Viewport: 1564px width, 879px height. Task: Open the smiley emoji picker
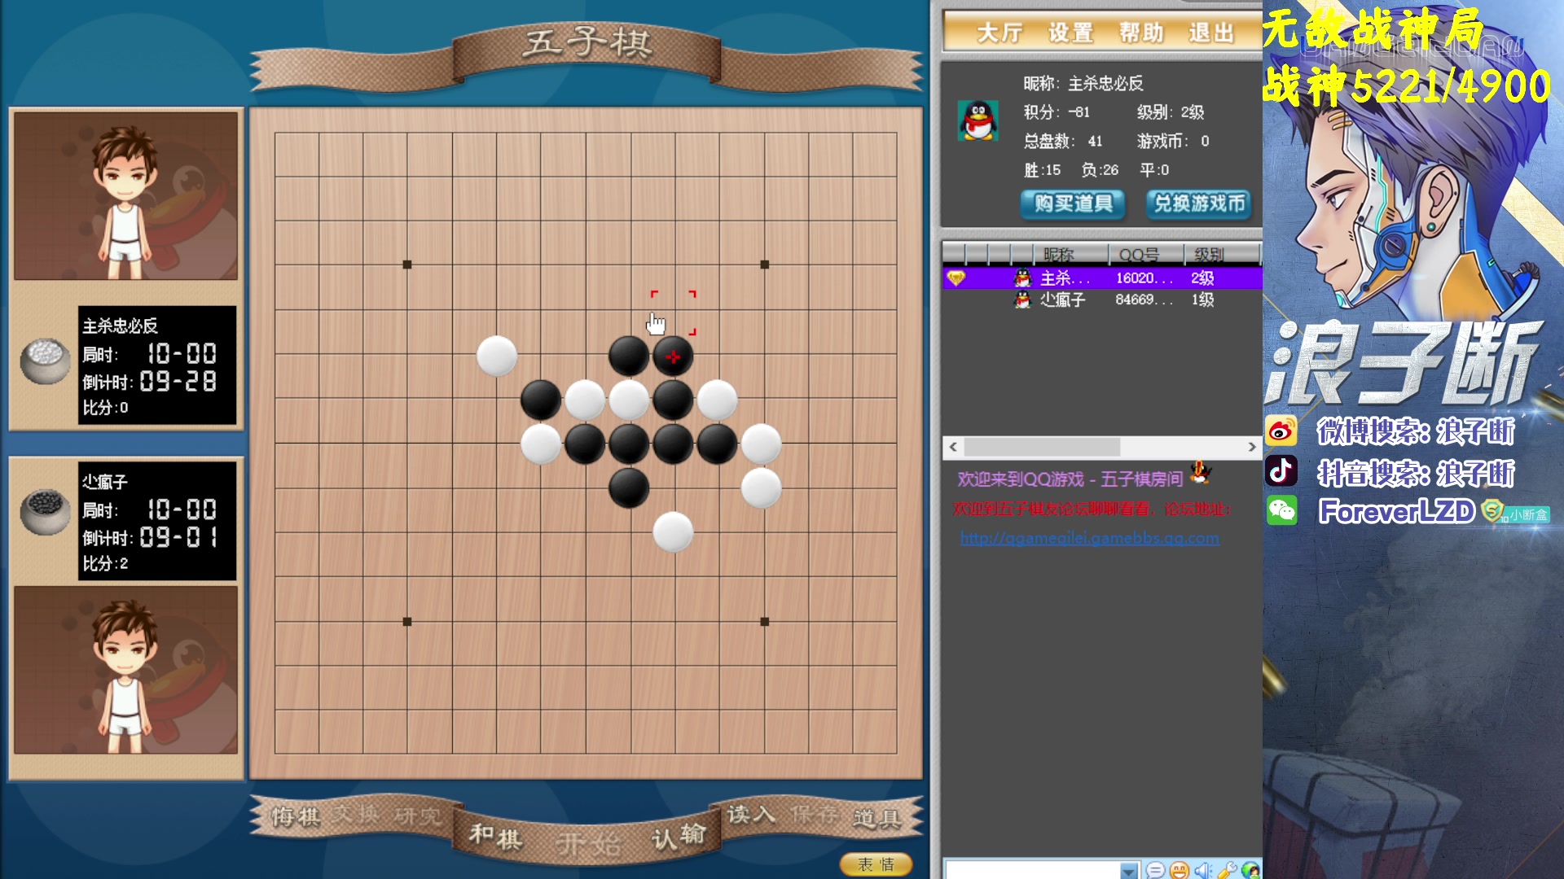(1179, 870)
